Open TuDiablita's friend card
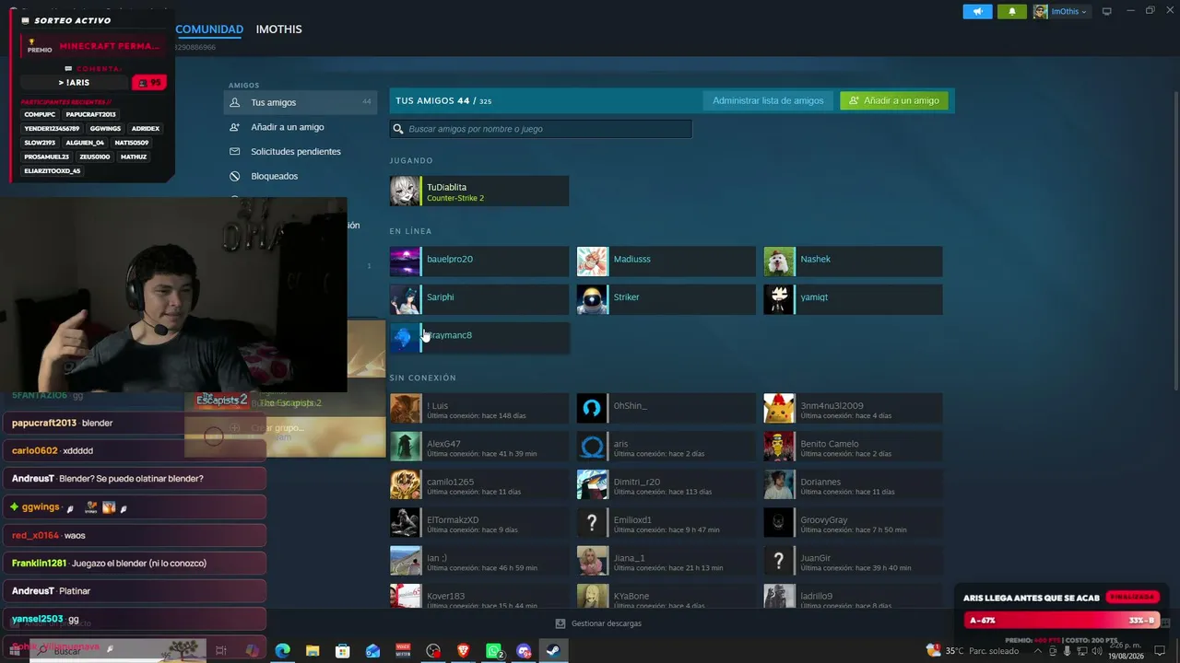This screenshot has height=663, width=1180. pyautogui.click(x=479, y=192)
